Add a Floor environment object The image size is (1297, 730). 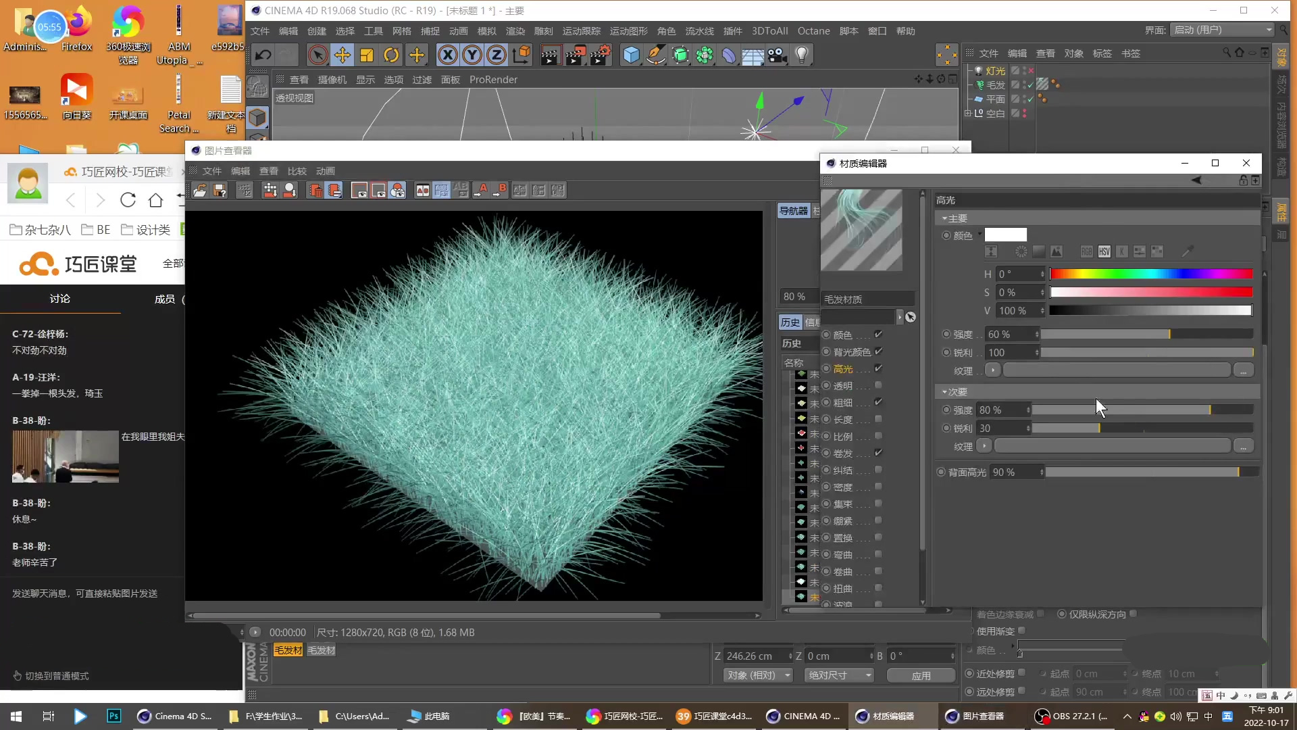tap(753, 55)
